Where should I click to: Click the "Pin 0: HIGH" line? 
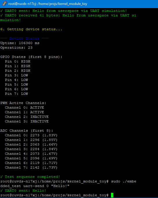click(x=18, y=61)
